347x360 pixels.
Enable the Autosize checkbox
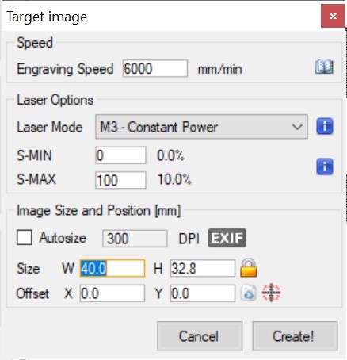click(x=25, y=237)
